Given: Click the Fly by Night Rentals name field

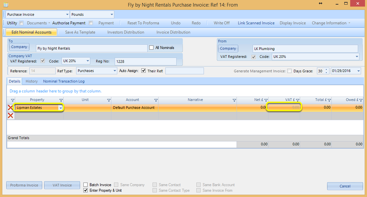Looking at the screenshot, I should (91, 48).
